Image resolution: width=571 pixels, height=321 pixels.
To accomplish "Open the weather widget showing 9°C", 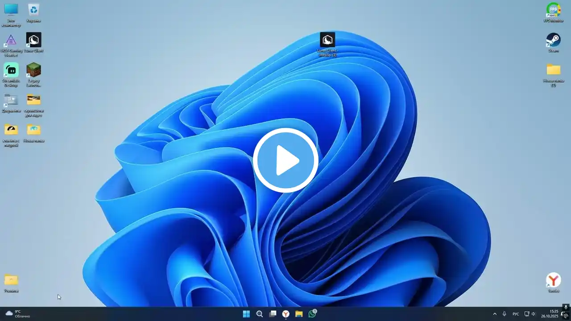I will [x=18, y=314].
